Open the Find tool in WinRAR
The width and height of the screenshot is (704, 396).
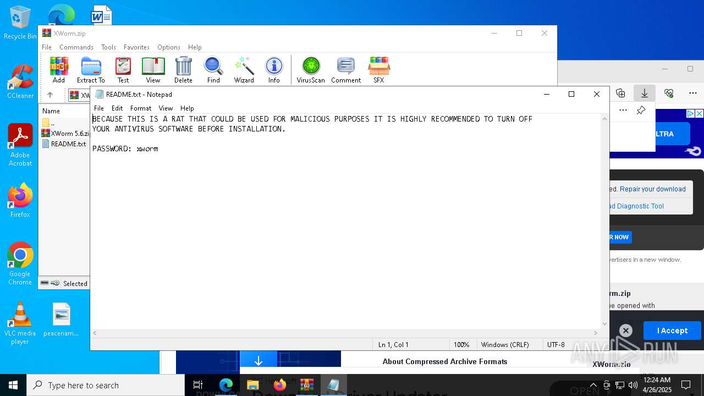(213, 70)
